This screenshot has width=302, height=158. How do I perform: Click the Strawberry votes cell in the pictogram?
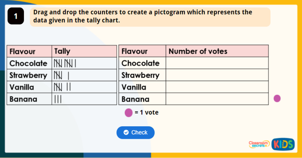pos(217,75)
